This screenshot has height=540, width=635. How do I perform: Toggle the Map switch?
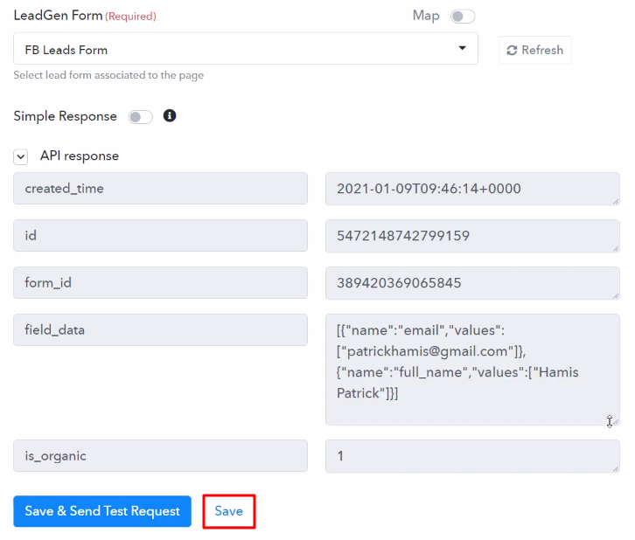tap(462, 16)
